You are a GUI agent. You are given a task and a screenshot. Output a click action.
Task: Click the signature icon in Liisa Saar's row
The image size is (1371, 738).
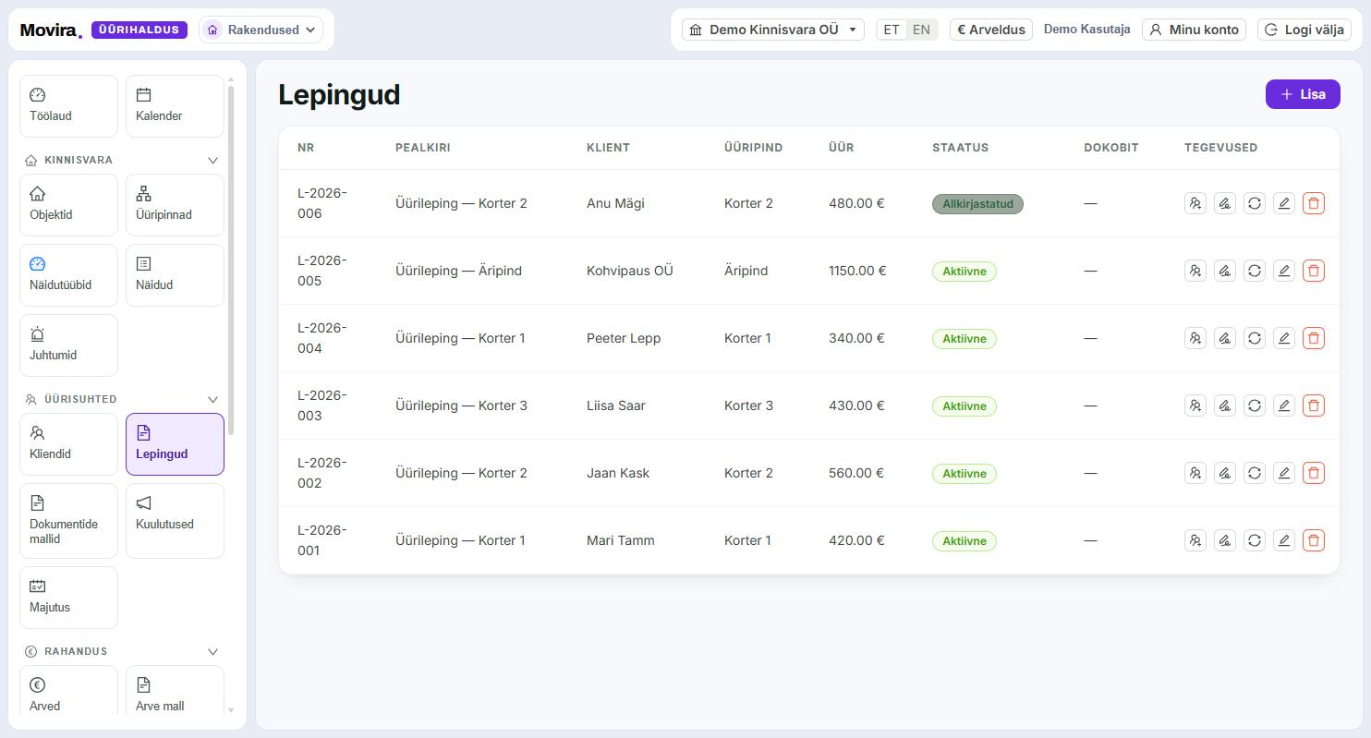pyautogui.click(x=1225, y=405)
